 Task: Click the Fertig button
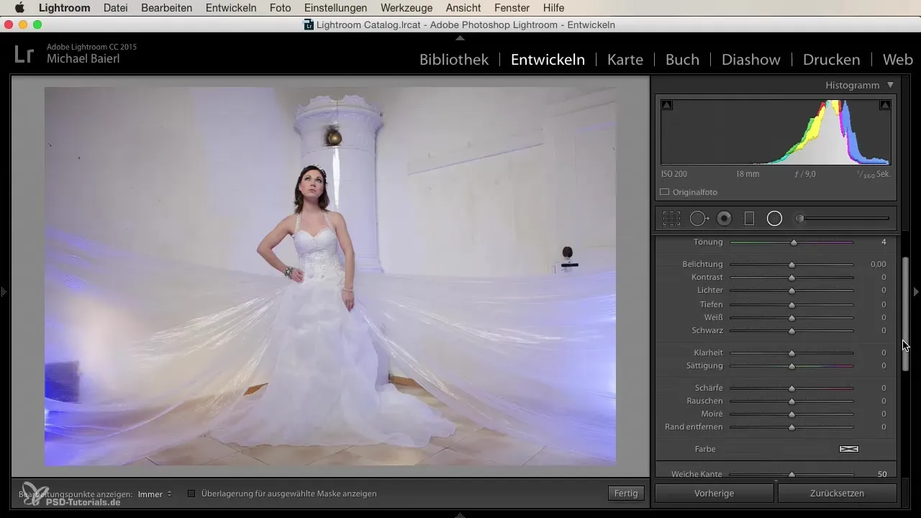625,494
